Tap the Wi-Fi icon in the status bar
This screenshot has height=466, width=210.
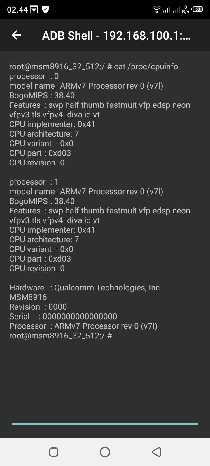[x=156, y=9]
